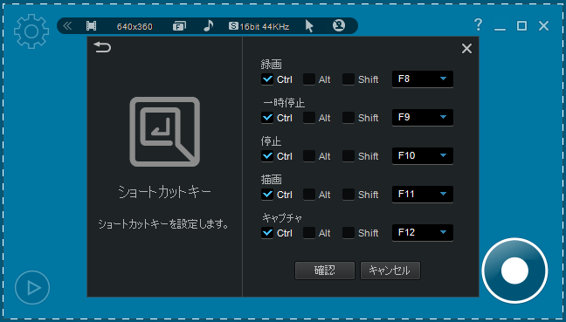
Task: Close the recorder application window
Action: point(543,25)
